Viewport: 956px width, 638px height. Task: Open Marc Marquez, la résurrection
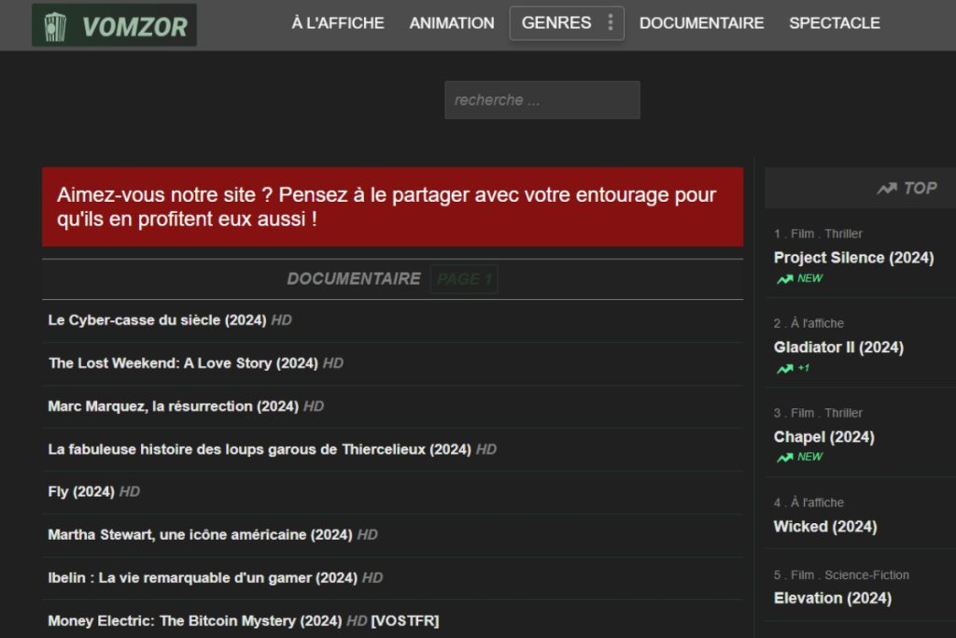(x=173, y=405)
